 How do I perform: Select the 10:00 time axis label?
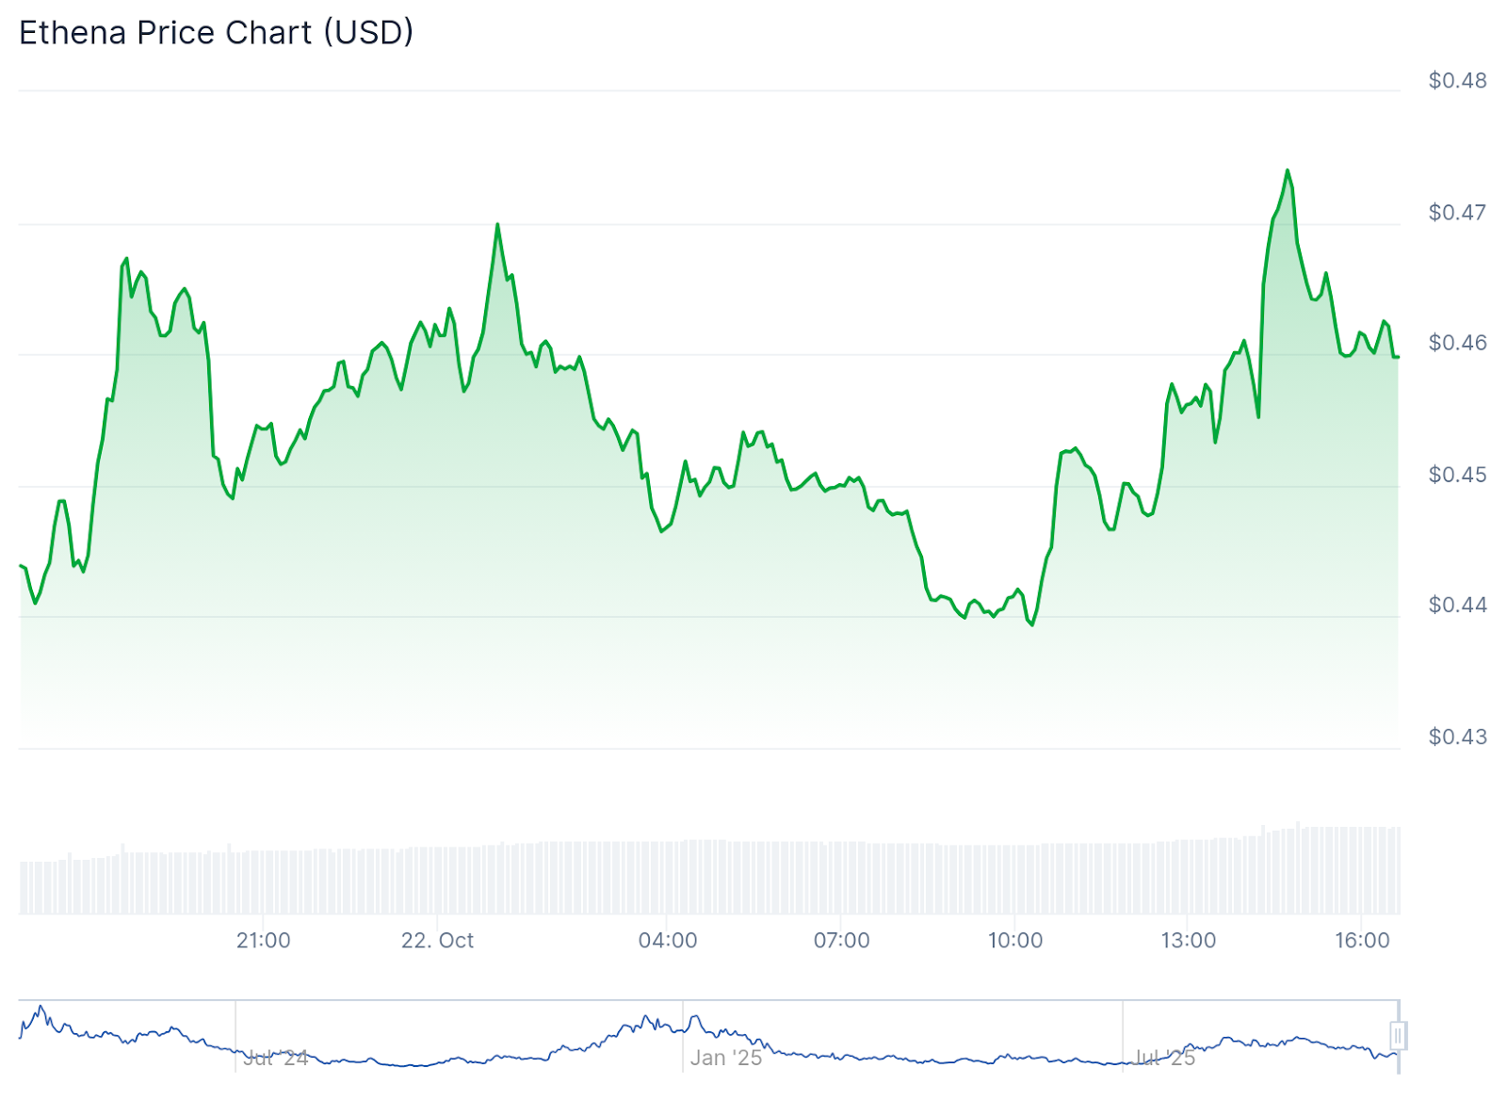(x=1014, y=940)
